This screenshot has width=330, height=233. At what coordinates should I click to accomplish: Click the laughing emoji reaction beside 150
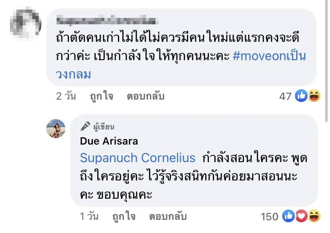[x=314, y=216]
